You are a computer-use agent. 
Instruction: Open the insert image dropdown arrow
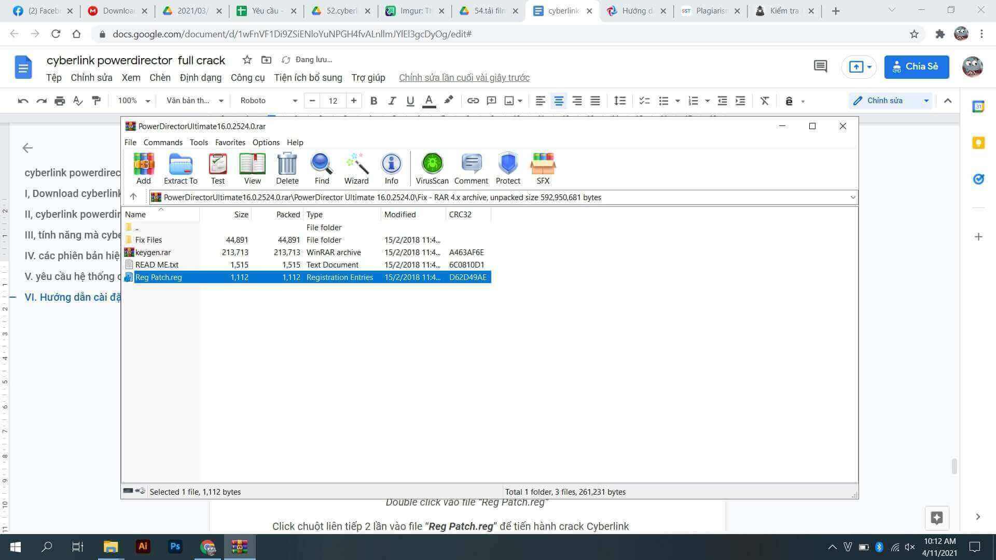click(x=520, y=101)
